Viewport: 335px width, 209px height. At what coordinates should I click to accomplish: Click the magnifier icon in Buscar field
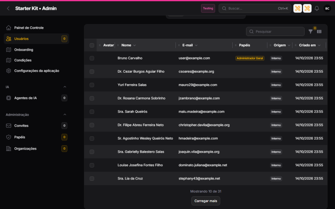click(x=224, y=8)
